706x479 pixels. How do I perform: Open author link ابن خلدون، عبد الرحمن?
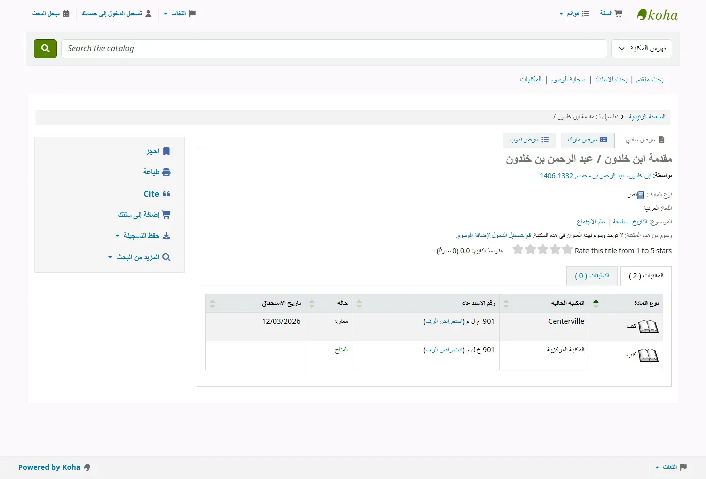[x=596, y=176]
